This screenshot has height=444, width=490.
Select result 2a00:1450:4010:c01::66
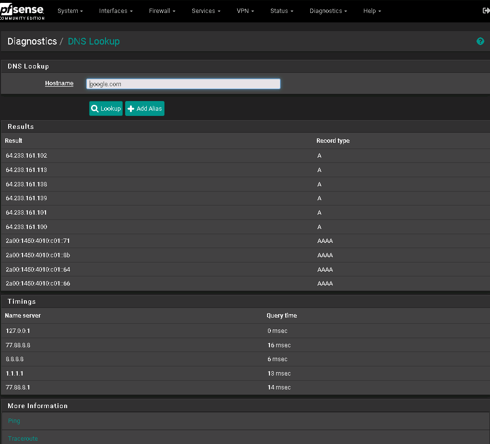pos(38,284)
